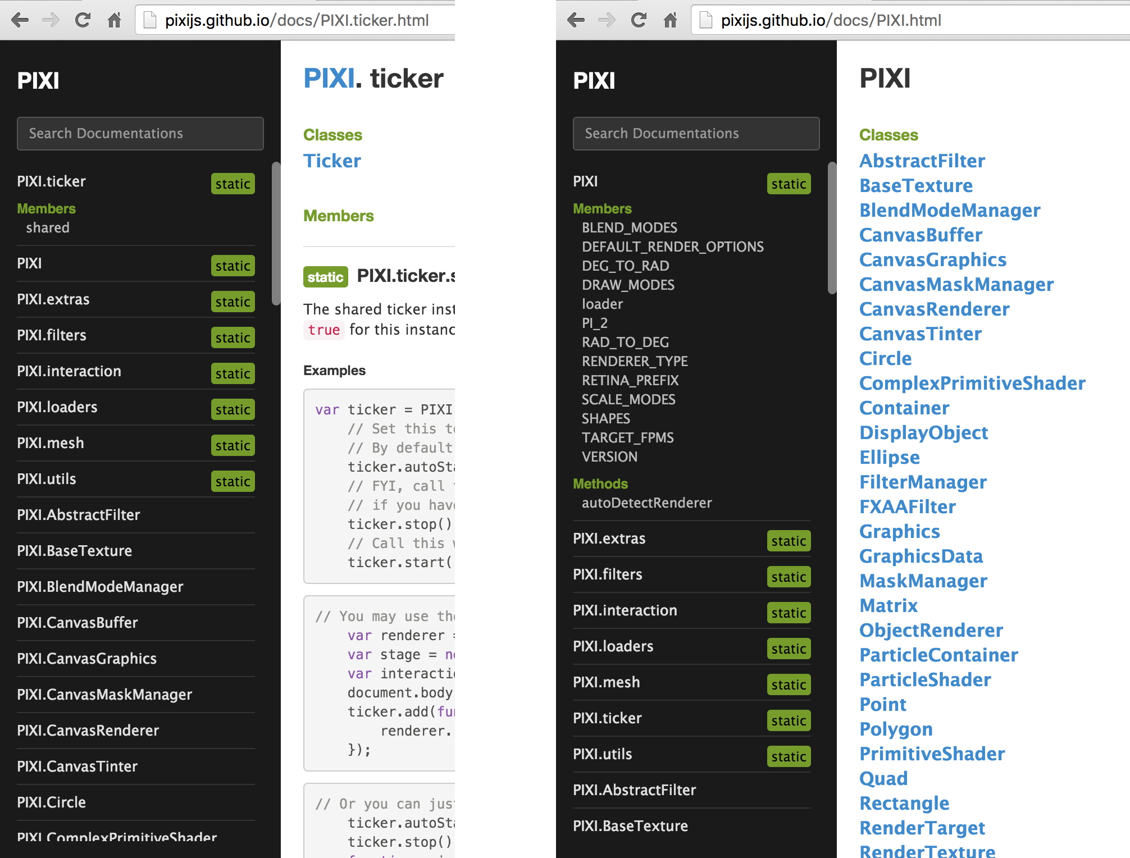Screen dimensions: 1130x858
Task: Click the back arrow in right browser window
Action: pyautogui.click(x=576, y=21)
